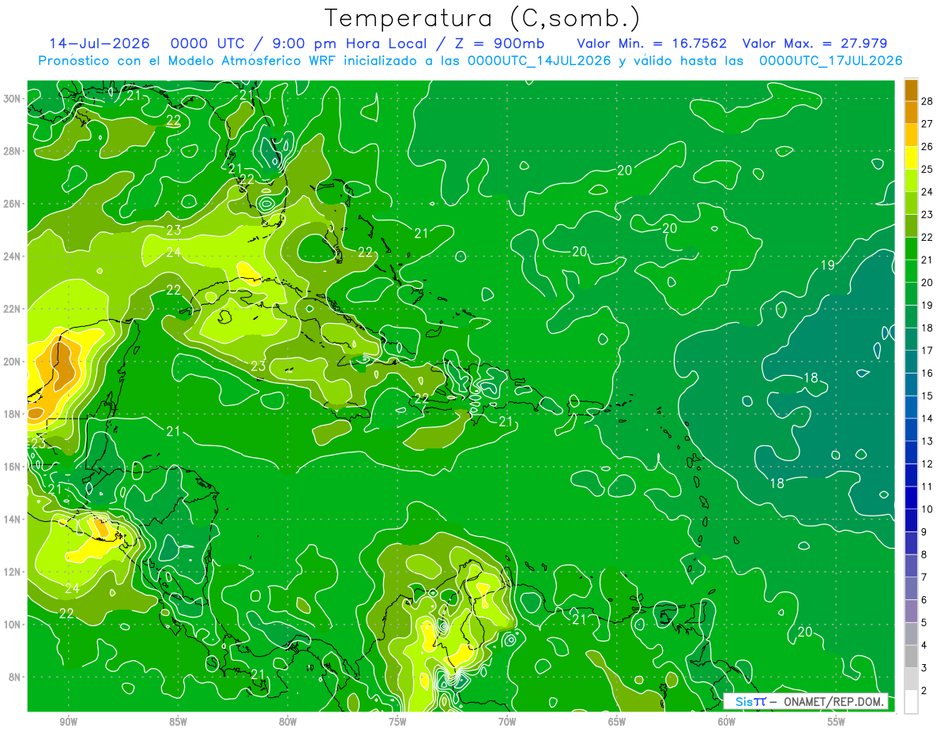
Task: Click the 14N latitude axis label
Action: 12,519
